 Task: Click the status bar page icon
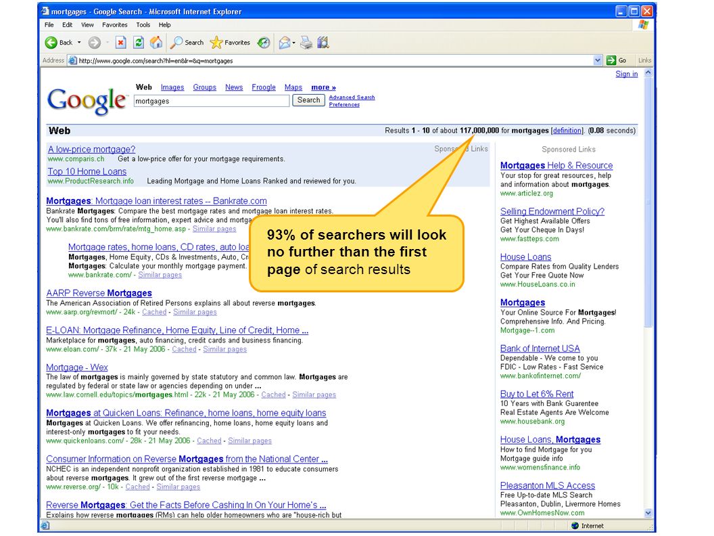tap(45, 526)
